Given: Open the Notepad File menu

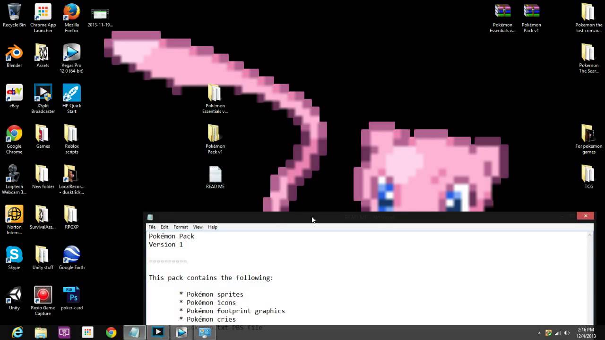Looking at the screenshot, I should tap(152, 227).
